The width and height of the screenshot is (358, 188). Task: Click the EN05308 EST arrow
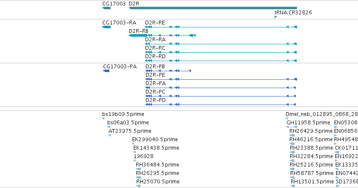coord(336,127)
